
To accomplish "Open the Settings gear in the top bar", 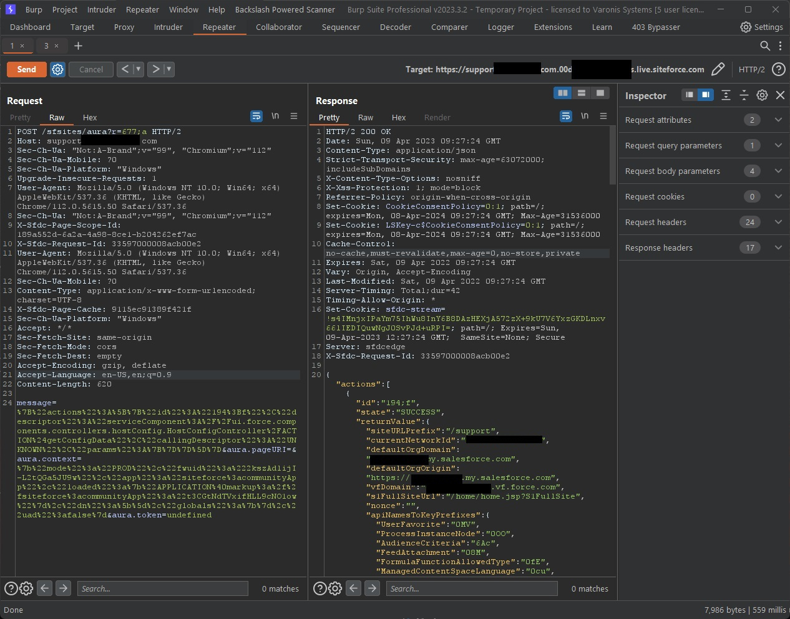I will pos(746,27).
